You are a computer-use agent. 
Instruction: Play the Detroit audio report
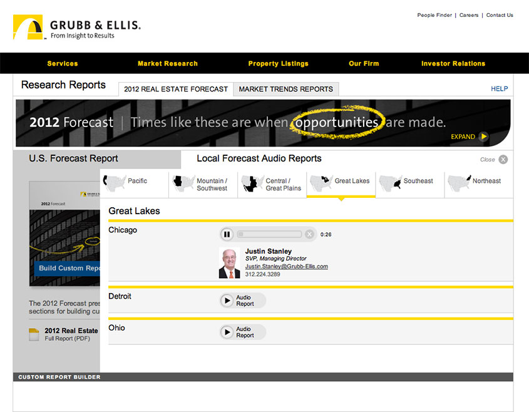[227, 301]
